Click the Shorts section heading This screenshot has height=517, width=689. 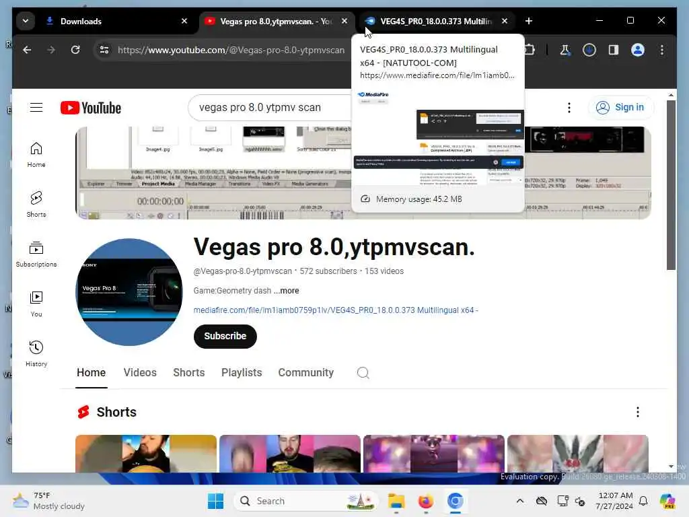pyautogui.click(x=116, y=412)
